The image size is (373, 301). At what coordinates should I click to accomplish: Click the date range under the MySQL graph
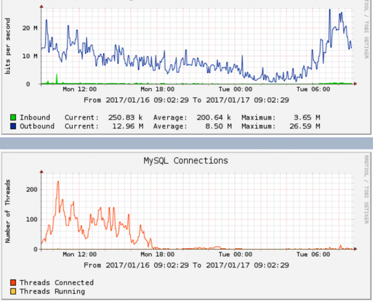(x=186, y=265)
